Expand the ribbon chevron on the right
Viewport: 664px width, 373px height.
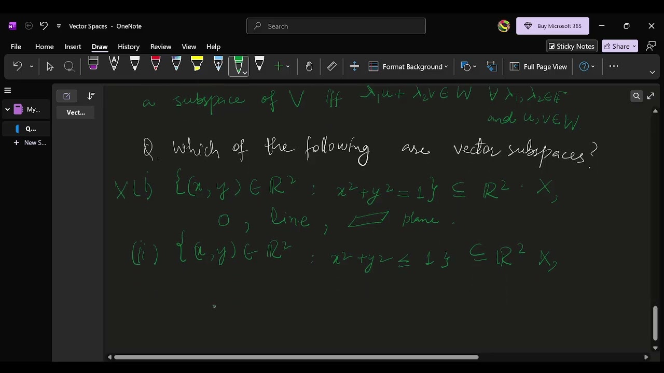652,72
